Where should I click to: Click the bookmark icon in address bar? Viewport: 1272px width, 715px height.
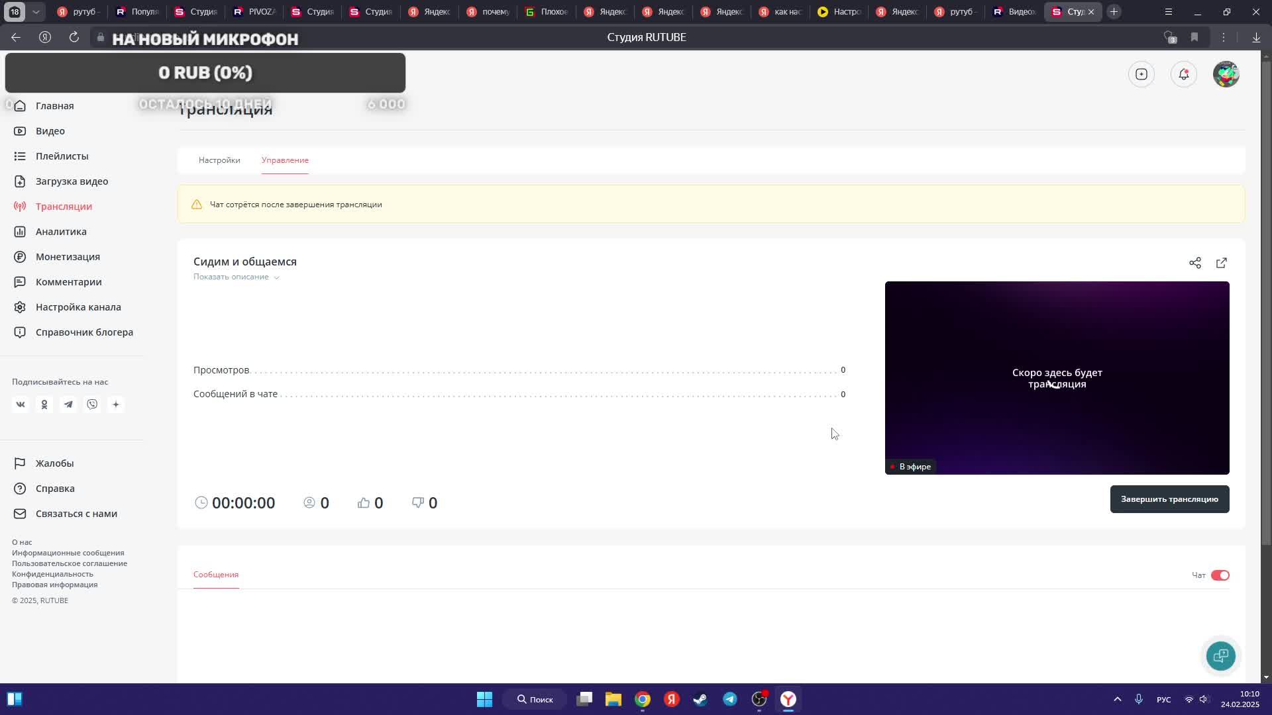1194,37
